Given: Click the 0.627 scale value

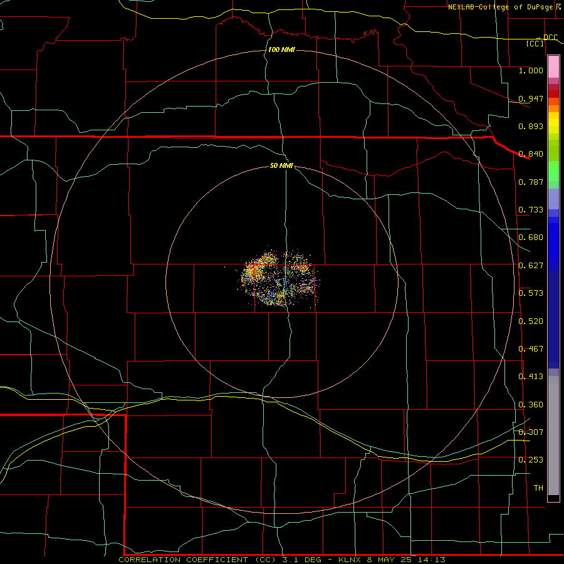Looking at the screenshot, I should 531,265.
